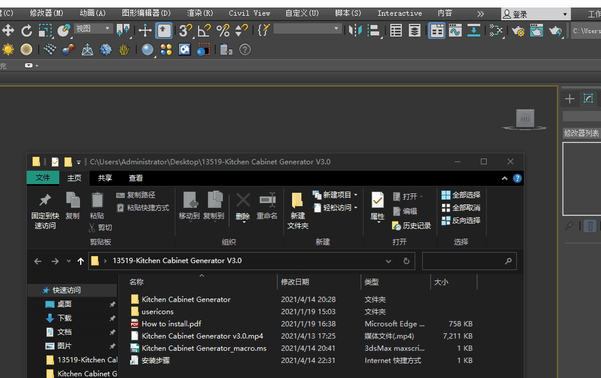The height and width of the screenshot is (378, 601).
Task: Toggle 3D Snaps
Action: pos(185,30)
